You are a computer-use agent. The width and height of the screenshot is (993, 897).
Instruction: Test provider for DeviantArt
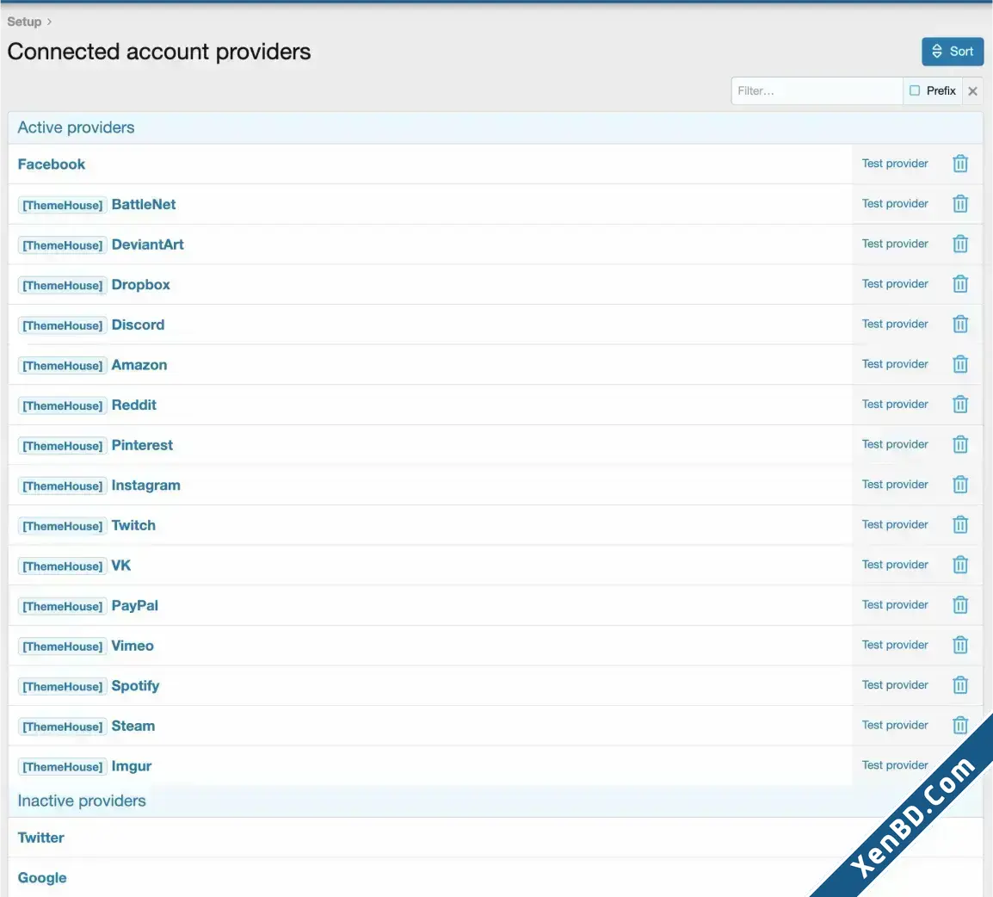(x=895, y=244)
